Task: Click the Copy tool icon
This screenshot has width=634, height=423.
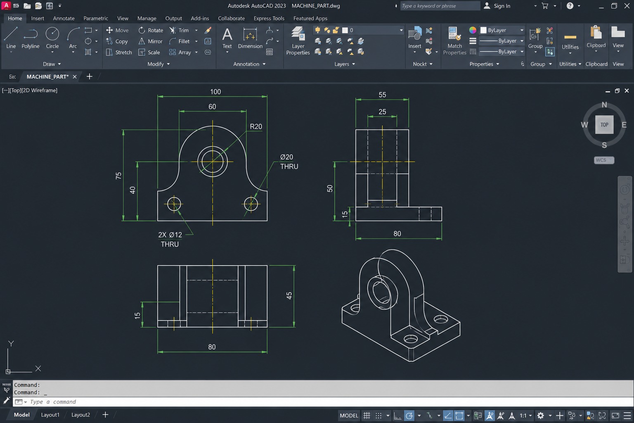Action: tap(109, 41)
